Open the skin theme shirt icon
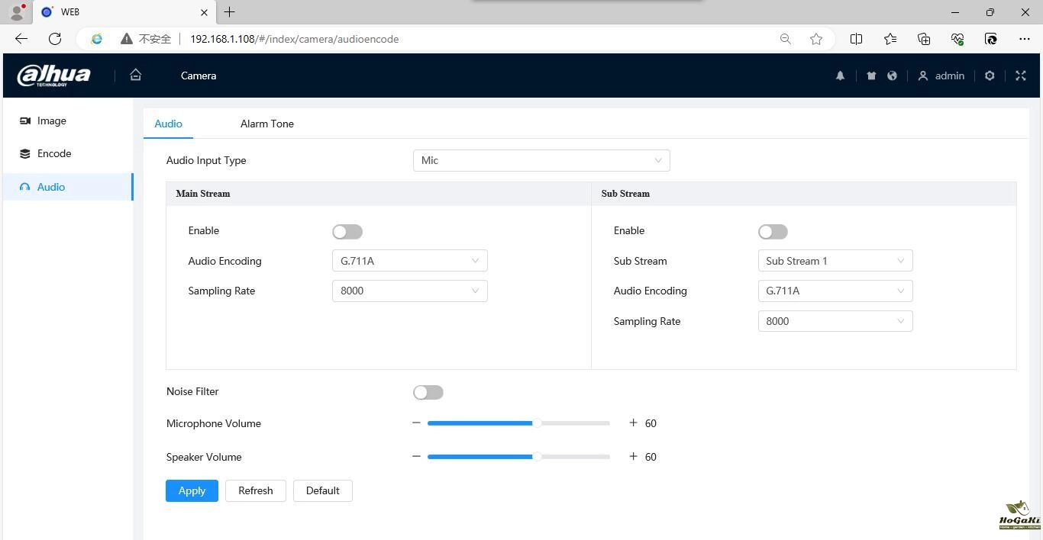This screenshot has width=1043, height=540. click(871, 76)
